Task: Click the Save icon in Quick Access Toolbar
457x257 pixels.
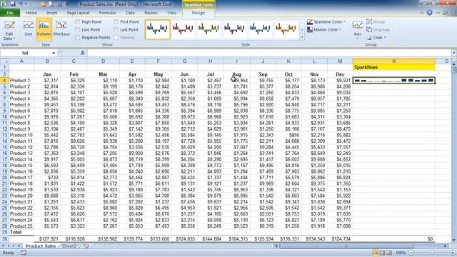Action: coord(13,4)
